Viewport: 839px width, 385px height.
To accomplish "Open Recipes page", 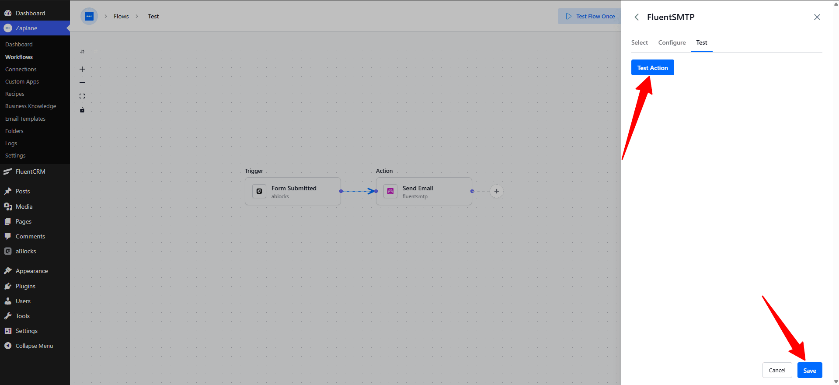I will [x=14, y=94].
